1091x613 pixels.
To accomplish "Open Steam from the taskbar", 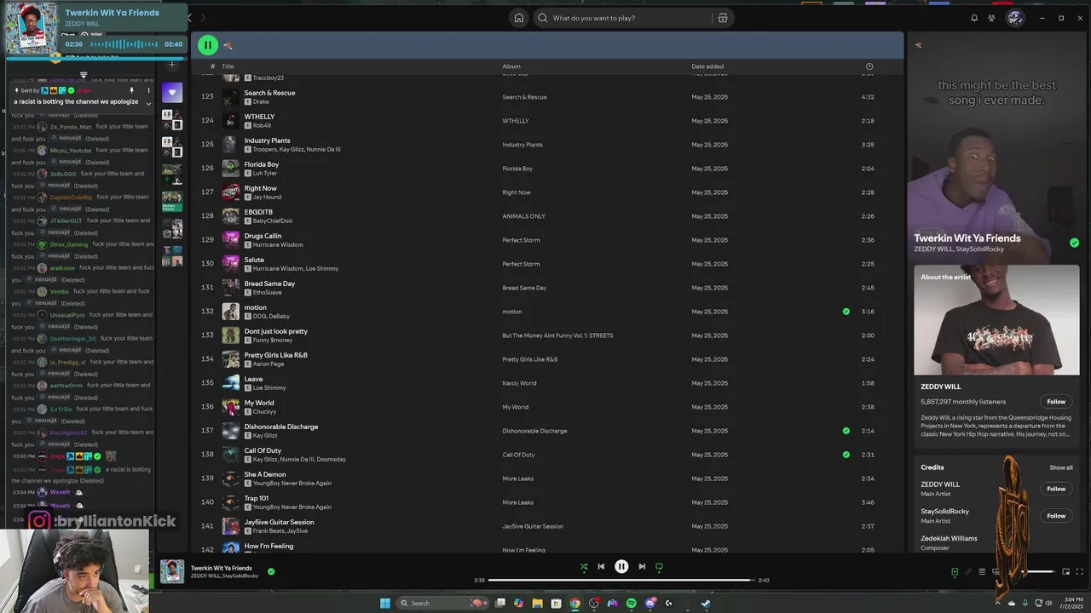I will coord(706,603).
